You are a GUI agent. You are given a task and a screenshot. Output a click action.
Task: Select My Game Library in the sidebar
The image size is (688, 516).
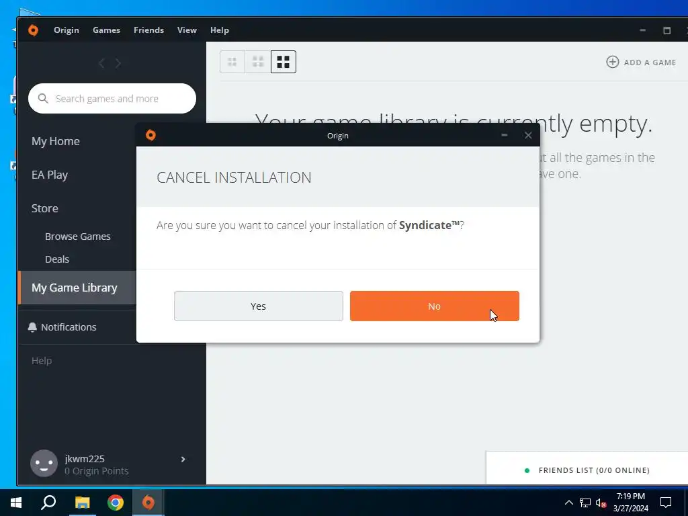click(77, 288)
